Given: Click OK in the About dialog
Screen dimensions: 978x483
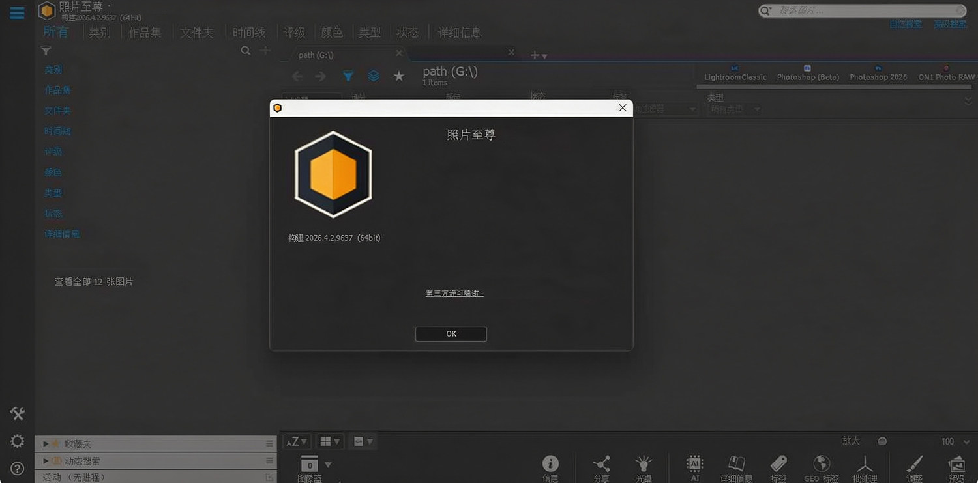Looking at the screenshot, I should tap(451, 334).
